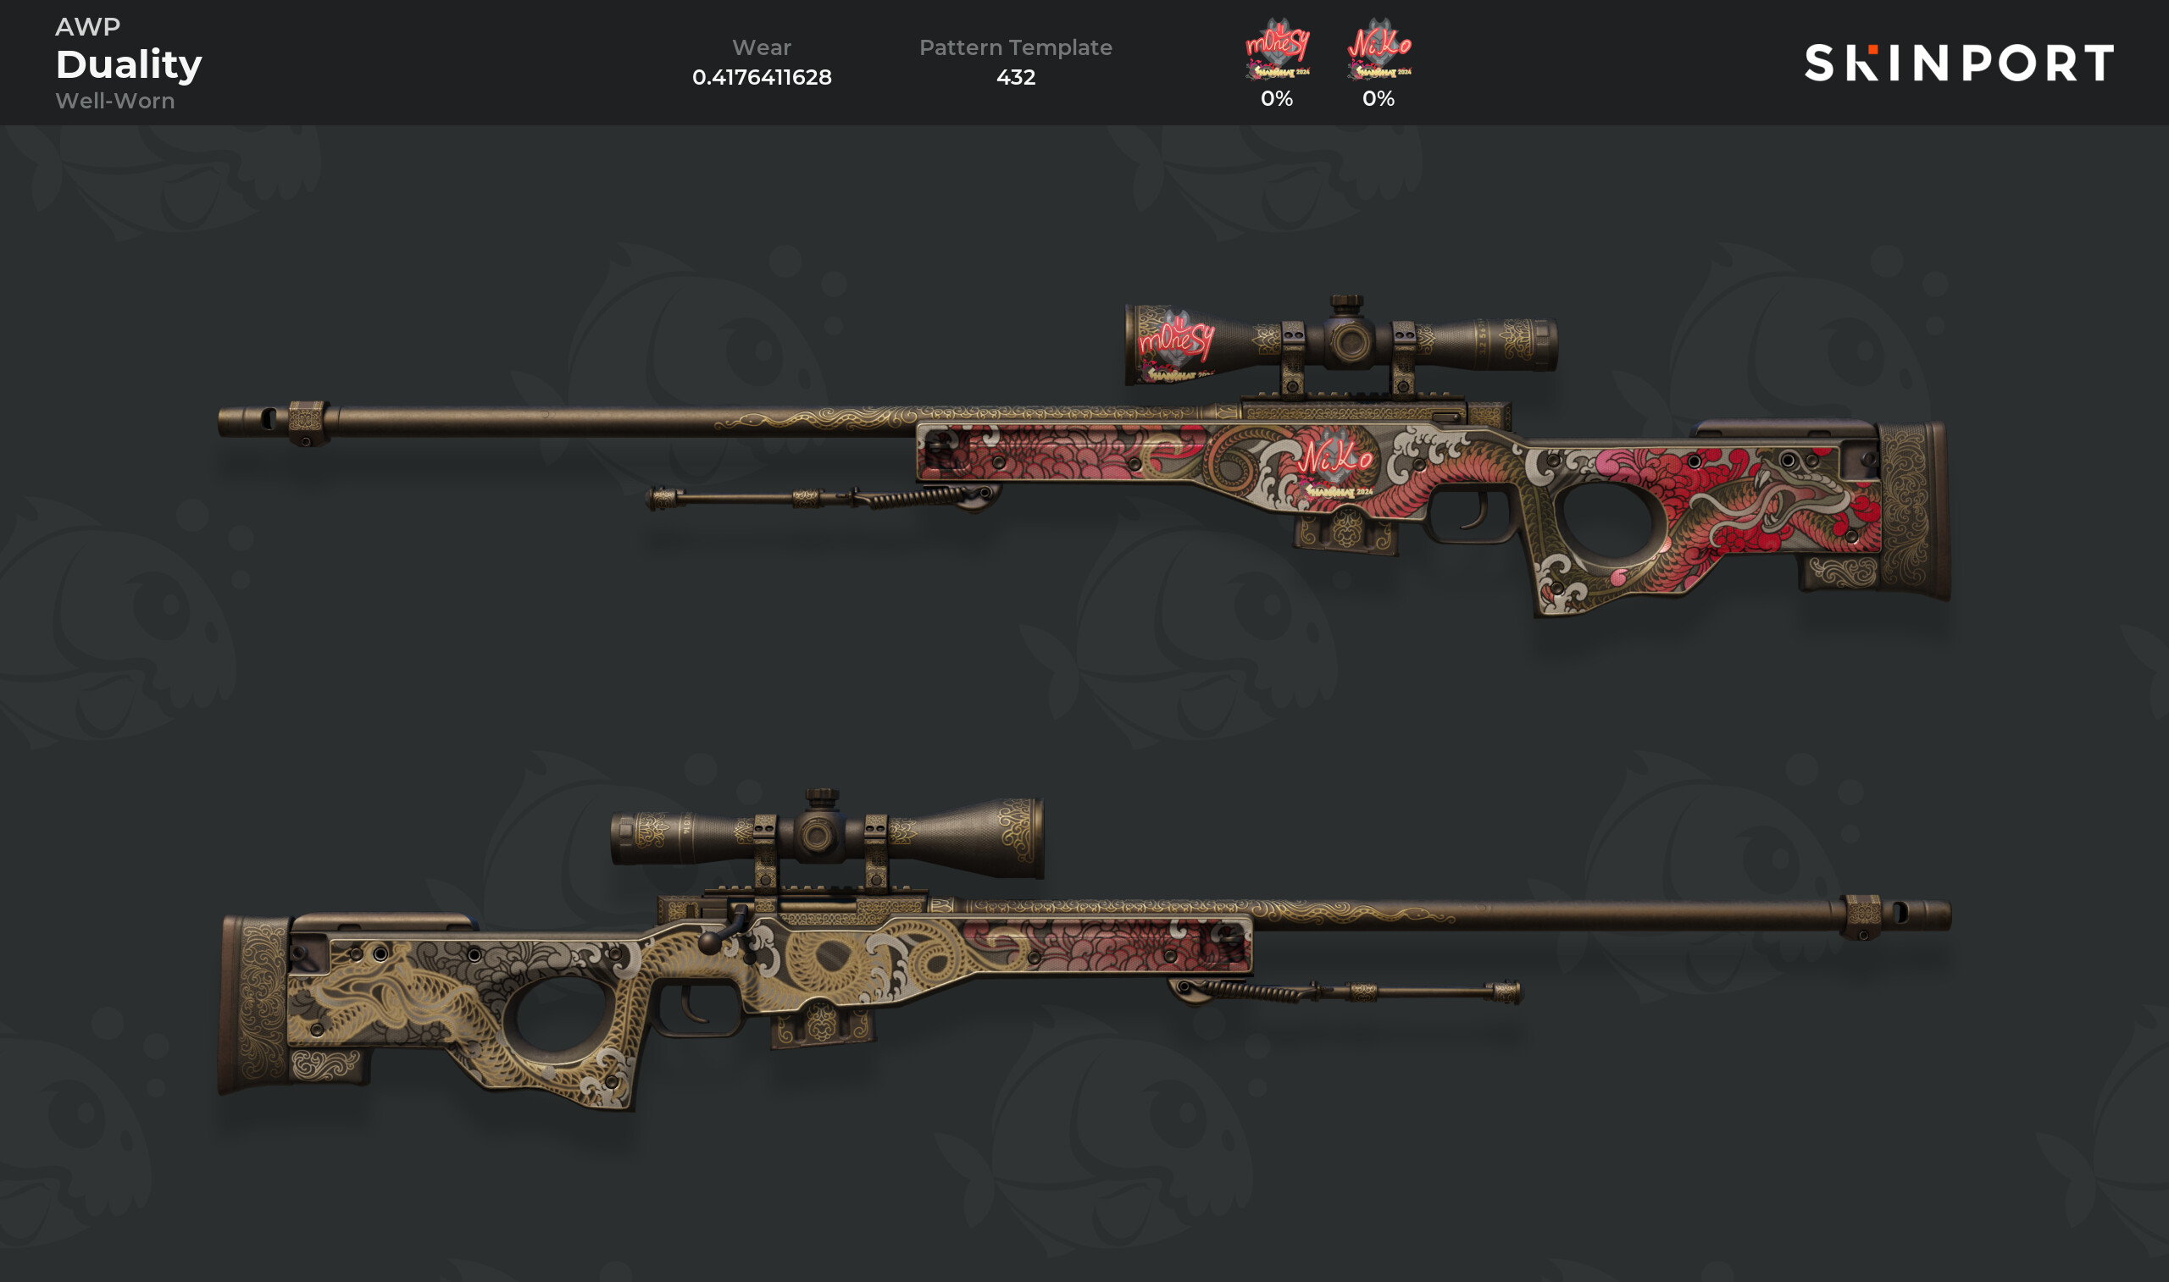Image resolution: width=2169 pixels, height=1282 pixels.
Task: Click the m0NESY sticker icon in header
Action: point(1277,49)
